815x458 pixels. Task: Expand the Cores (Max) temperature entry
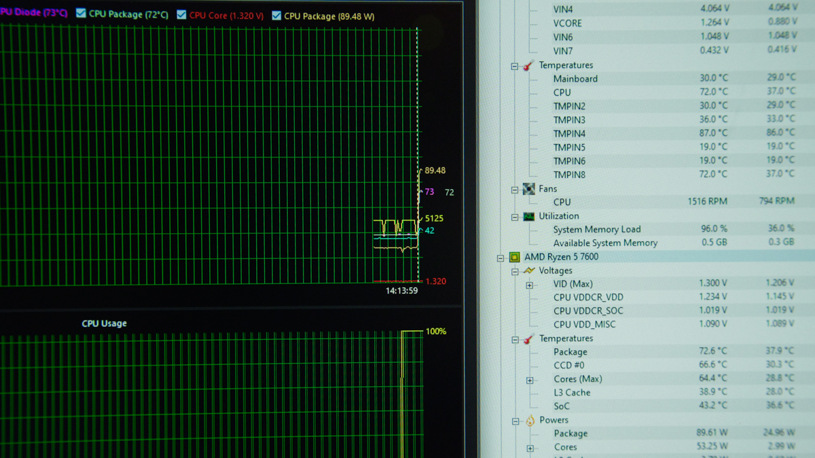pos(530,380)
